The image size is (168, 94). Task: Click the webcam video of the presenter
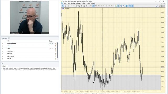pyautogui.click(x=30, y=17)
